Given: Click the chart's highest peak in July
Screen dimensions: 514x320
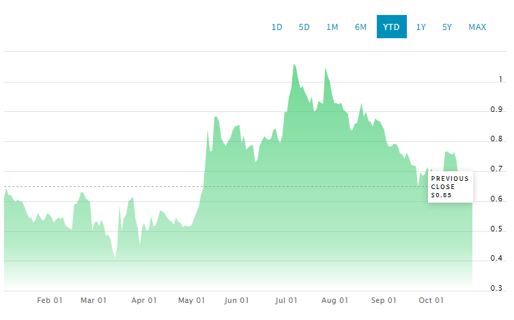Looking at the screenshot, I should click(294, 65).
